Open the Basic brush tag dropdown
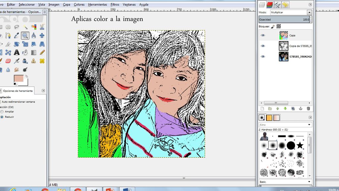The height and width of the screenshot is (191, 339). tap(309, 182)
